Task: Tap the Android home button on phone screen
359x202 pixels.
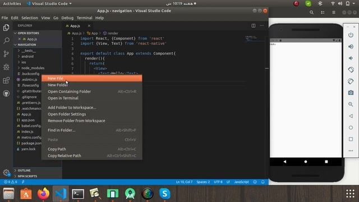Action: coord(305,162)
